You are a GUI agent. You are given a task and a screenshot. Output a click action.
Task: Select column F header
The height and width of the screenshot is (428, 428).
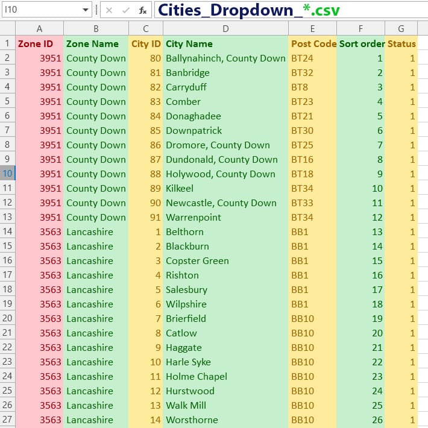coord(360,28)
